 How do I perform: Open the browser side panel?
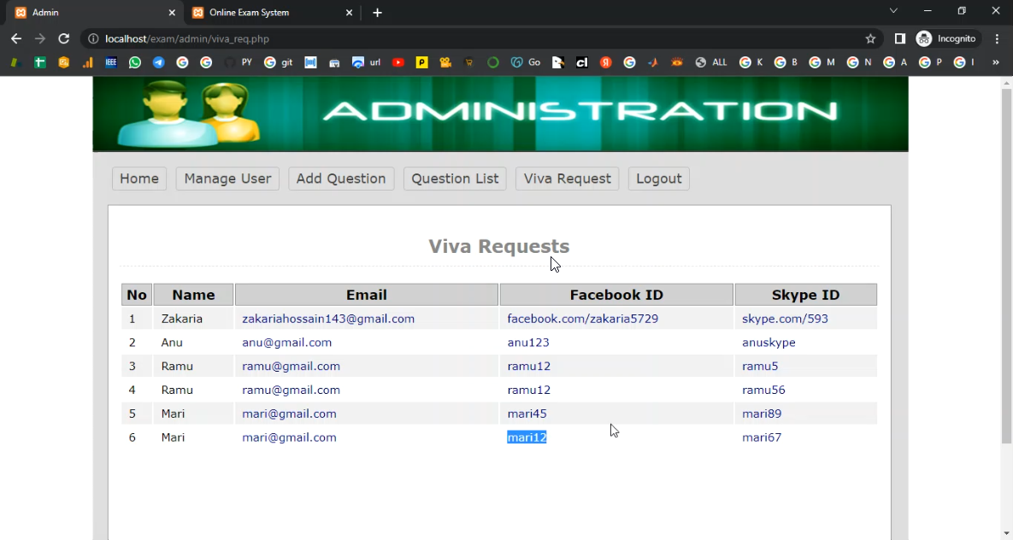click(x=899, y=38)
